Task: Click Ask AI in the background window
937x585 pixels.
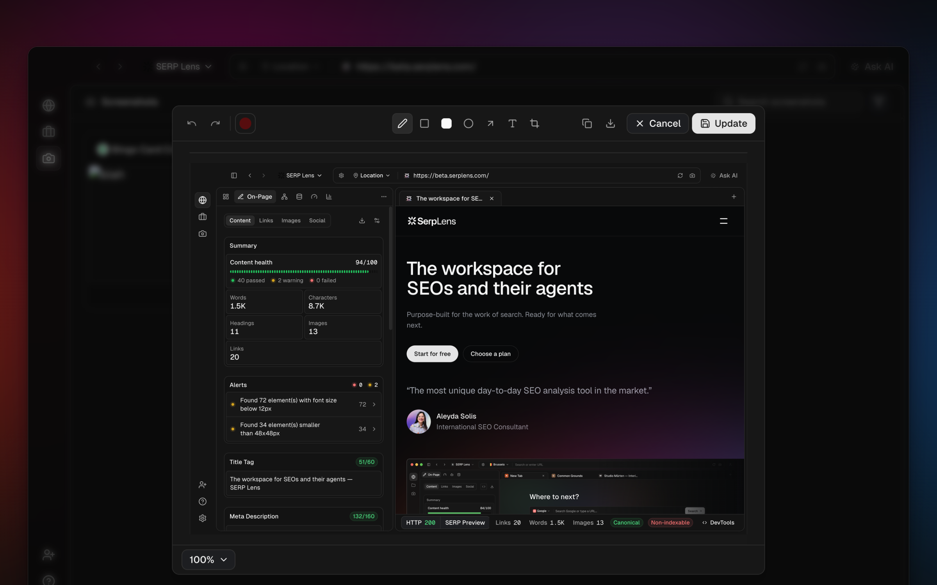Action: click(x=872, y=67)
